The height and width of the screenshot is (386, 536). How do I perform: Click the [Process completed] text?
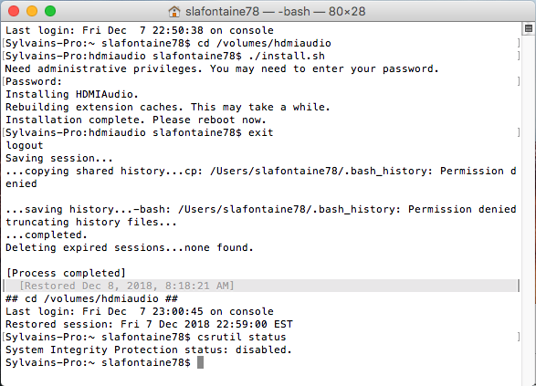(x=66, y=273)
